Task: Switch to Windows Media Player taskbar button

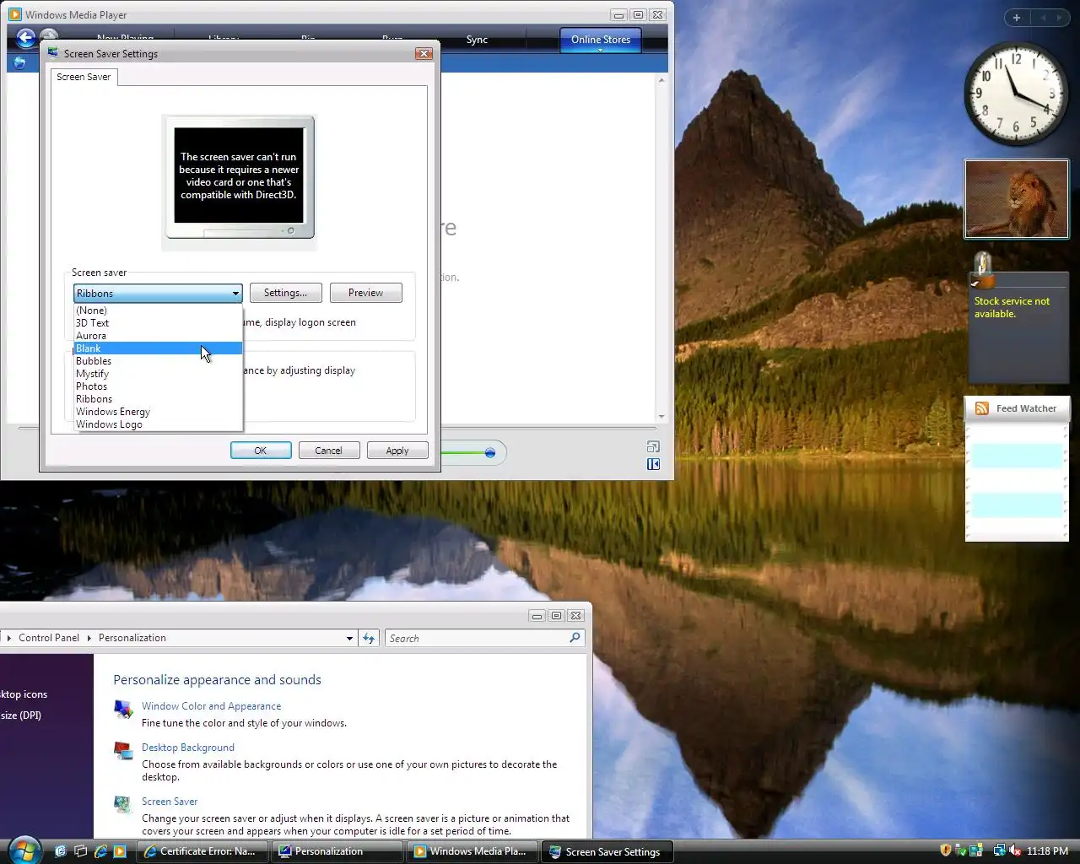Action: (x=471, y=851)
